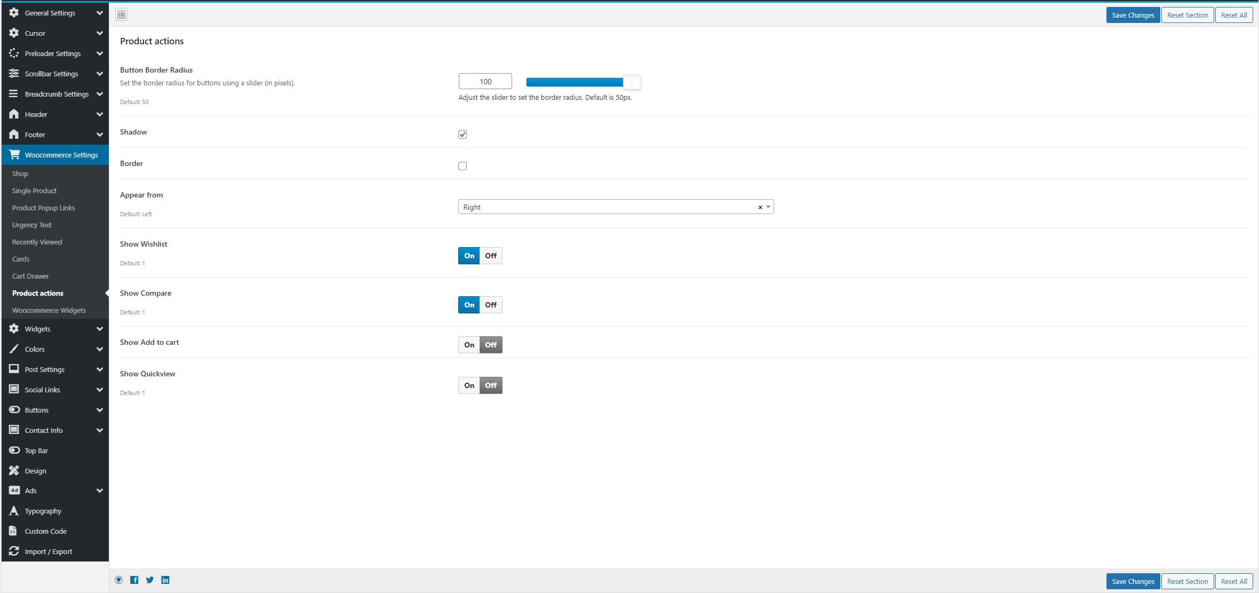Viewport: 1259px width, 593px height.
Task: Click the Import / Export refresh icon
Action: click(14, 551)
